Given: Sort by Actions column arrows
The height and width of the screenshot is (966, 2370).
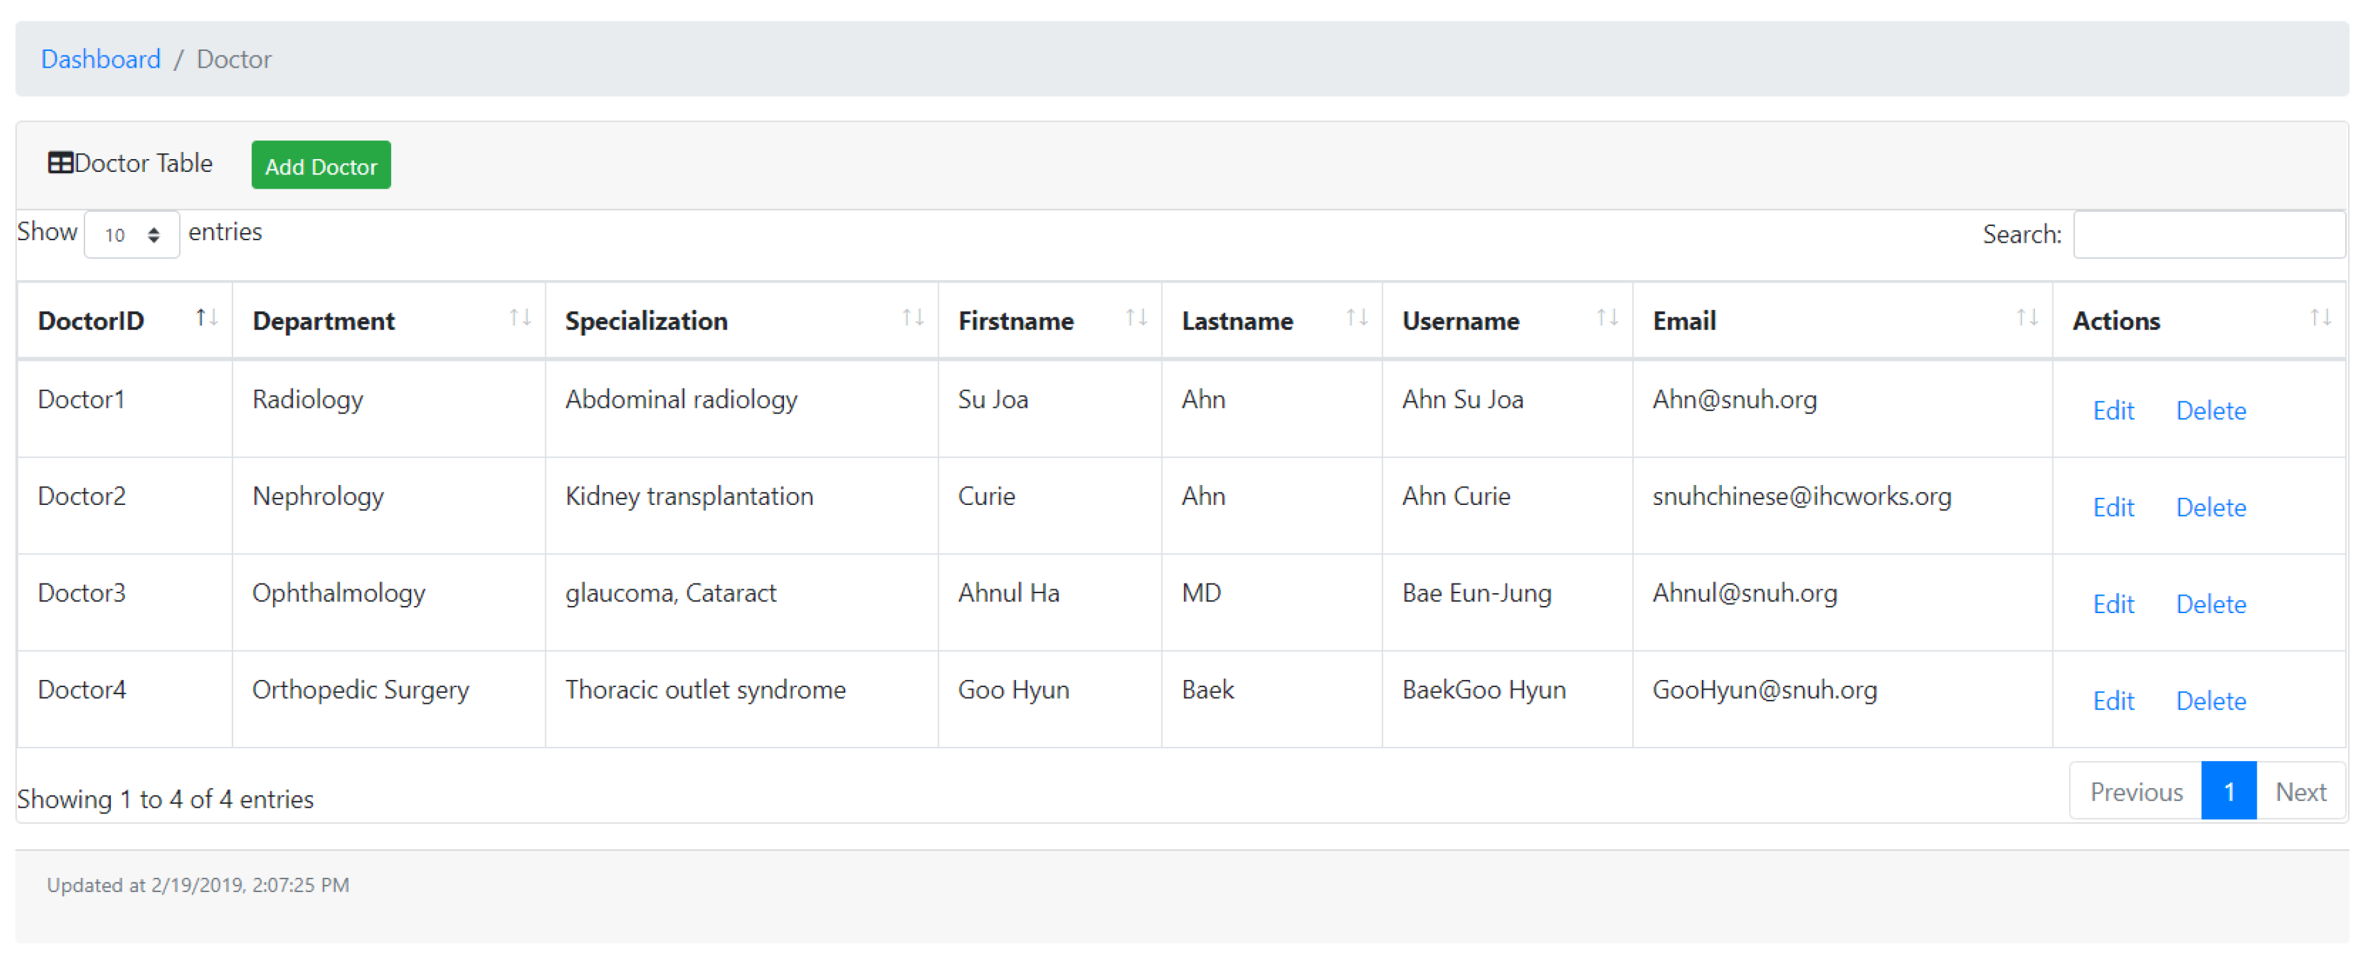Looking at the screenshot, I should pos(2320,317).
